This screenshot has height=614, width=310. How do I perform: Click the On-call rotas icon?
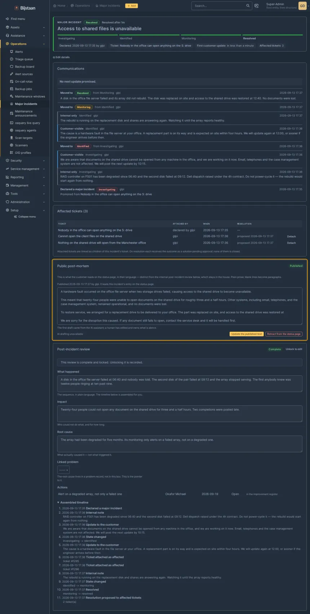[12, 82]
